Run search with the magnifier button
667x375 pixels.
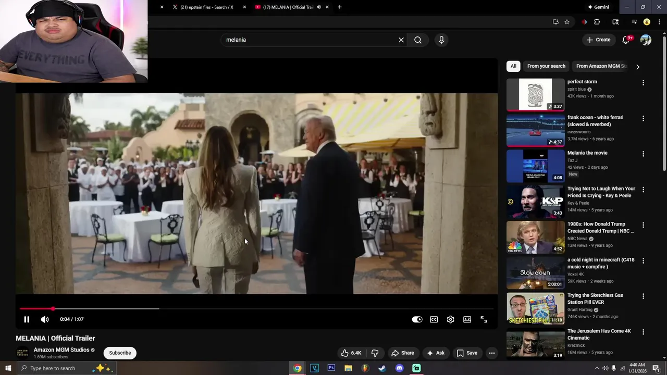click(x=418, y=40)
